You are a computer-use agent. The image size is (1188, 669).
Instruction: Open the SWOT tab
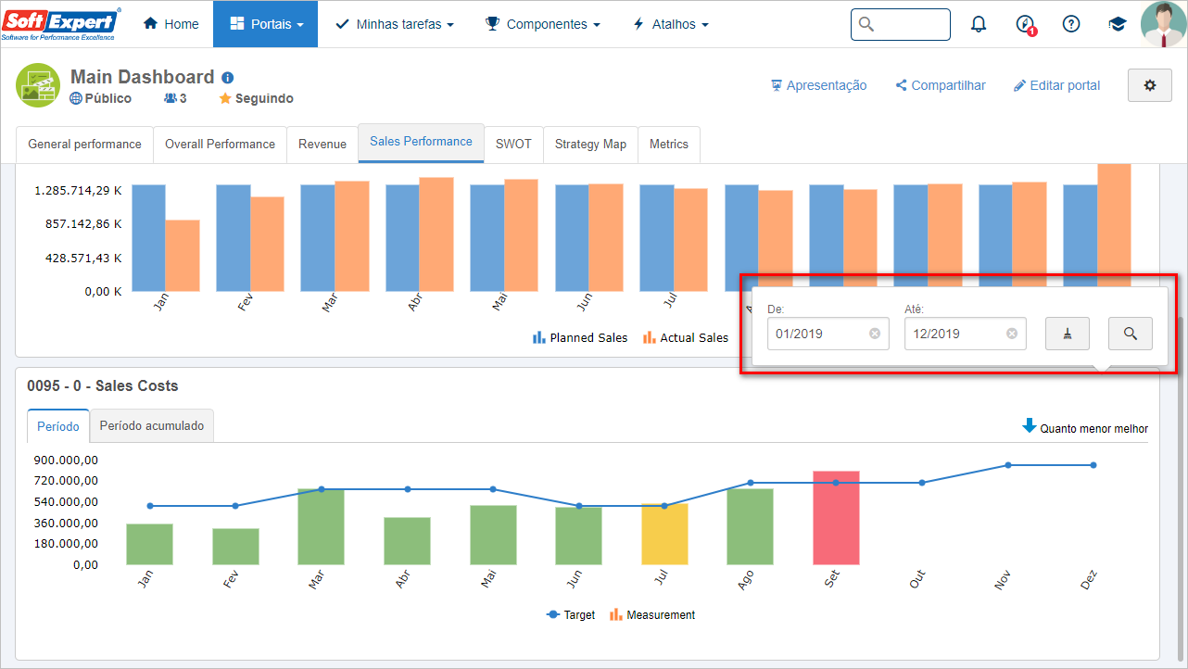513,145
